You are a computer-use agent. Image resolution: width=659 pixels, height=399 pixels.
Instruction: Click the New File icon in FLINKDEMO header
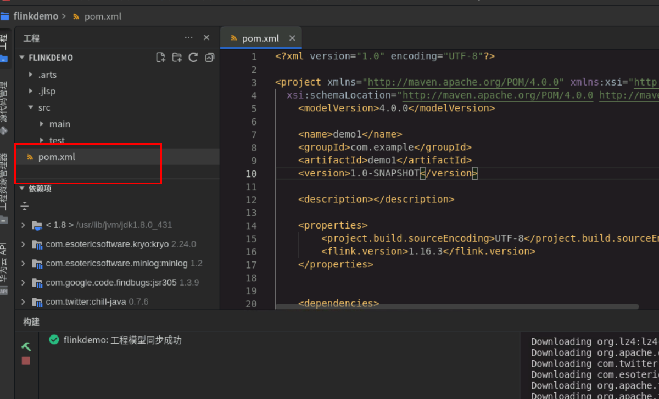coord(160,58)
